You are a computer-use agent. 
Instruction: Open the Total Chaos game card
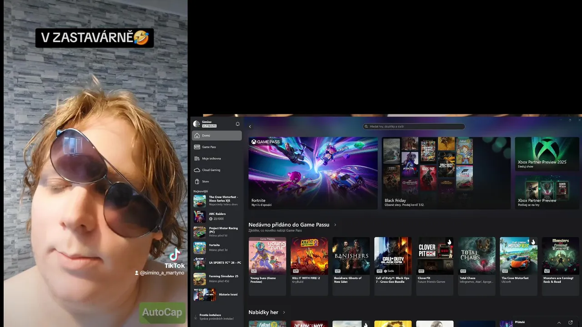(x=477, y=266)
